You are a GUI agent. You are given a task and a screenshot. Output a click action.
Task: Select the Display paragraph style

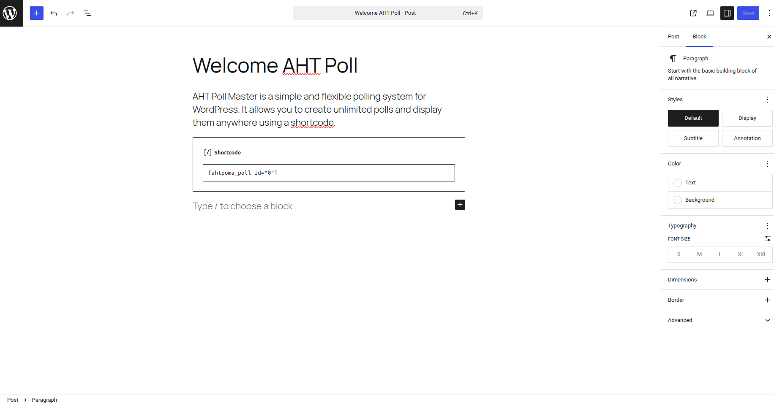(747, 118)
